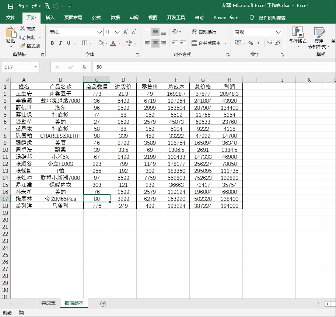Viewport: 336px width, 317px height.
Task: Open print preview from quick access toolbar
Action: [48, 6]
